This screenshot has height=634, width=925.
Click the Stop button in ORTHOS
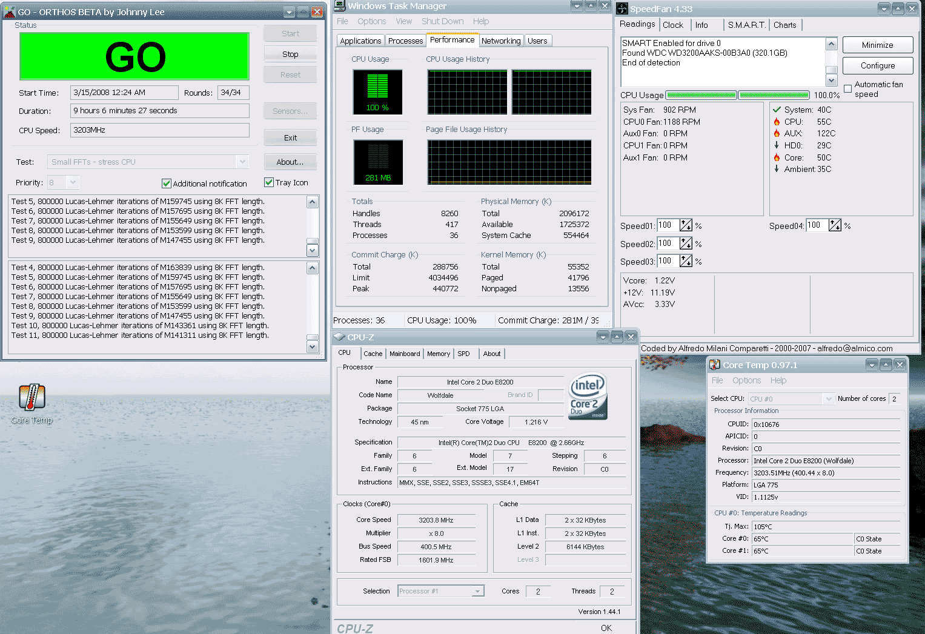tap(290, 54)
